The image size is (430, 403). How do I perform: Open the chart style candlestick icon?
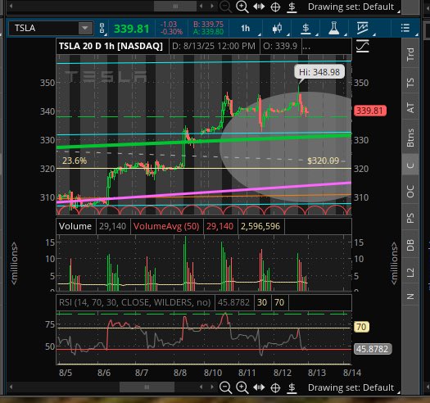tap(277, 28)
